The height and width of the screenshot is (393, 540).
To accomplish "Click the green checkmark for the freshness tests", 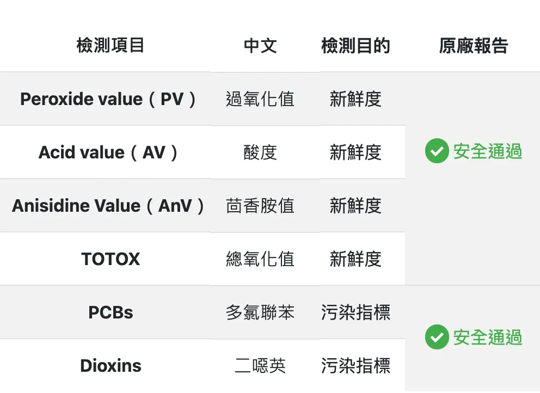I will coord(437,151).
